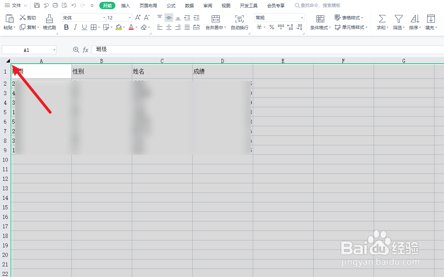Click the percent style icon
This screenshot has height=277, width=444.
[271, 27]
